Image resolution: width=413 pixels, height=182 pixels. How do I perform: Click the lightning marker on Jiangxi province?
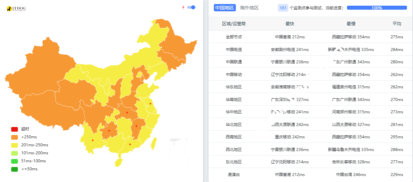136,126
